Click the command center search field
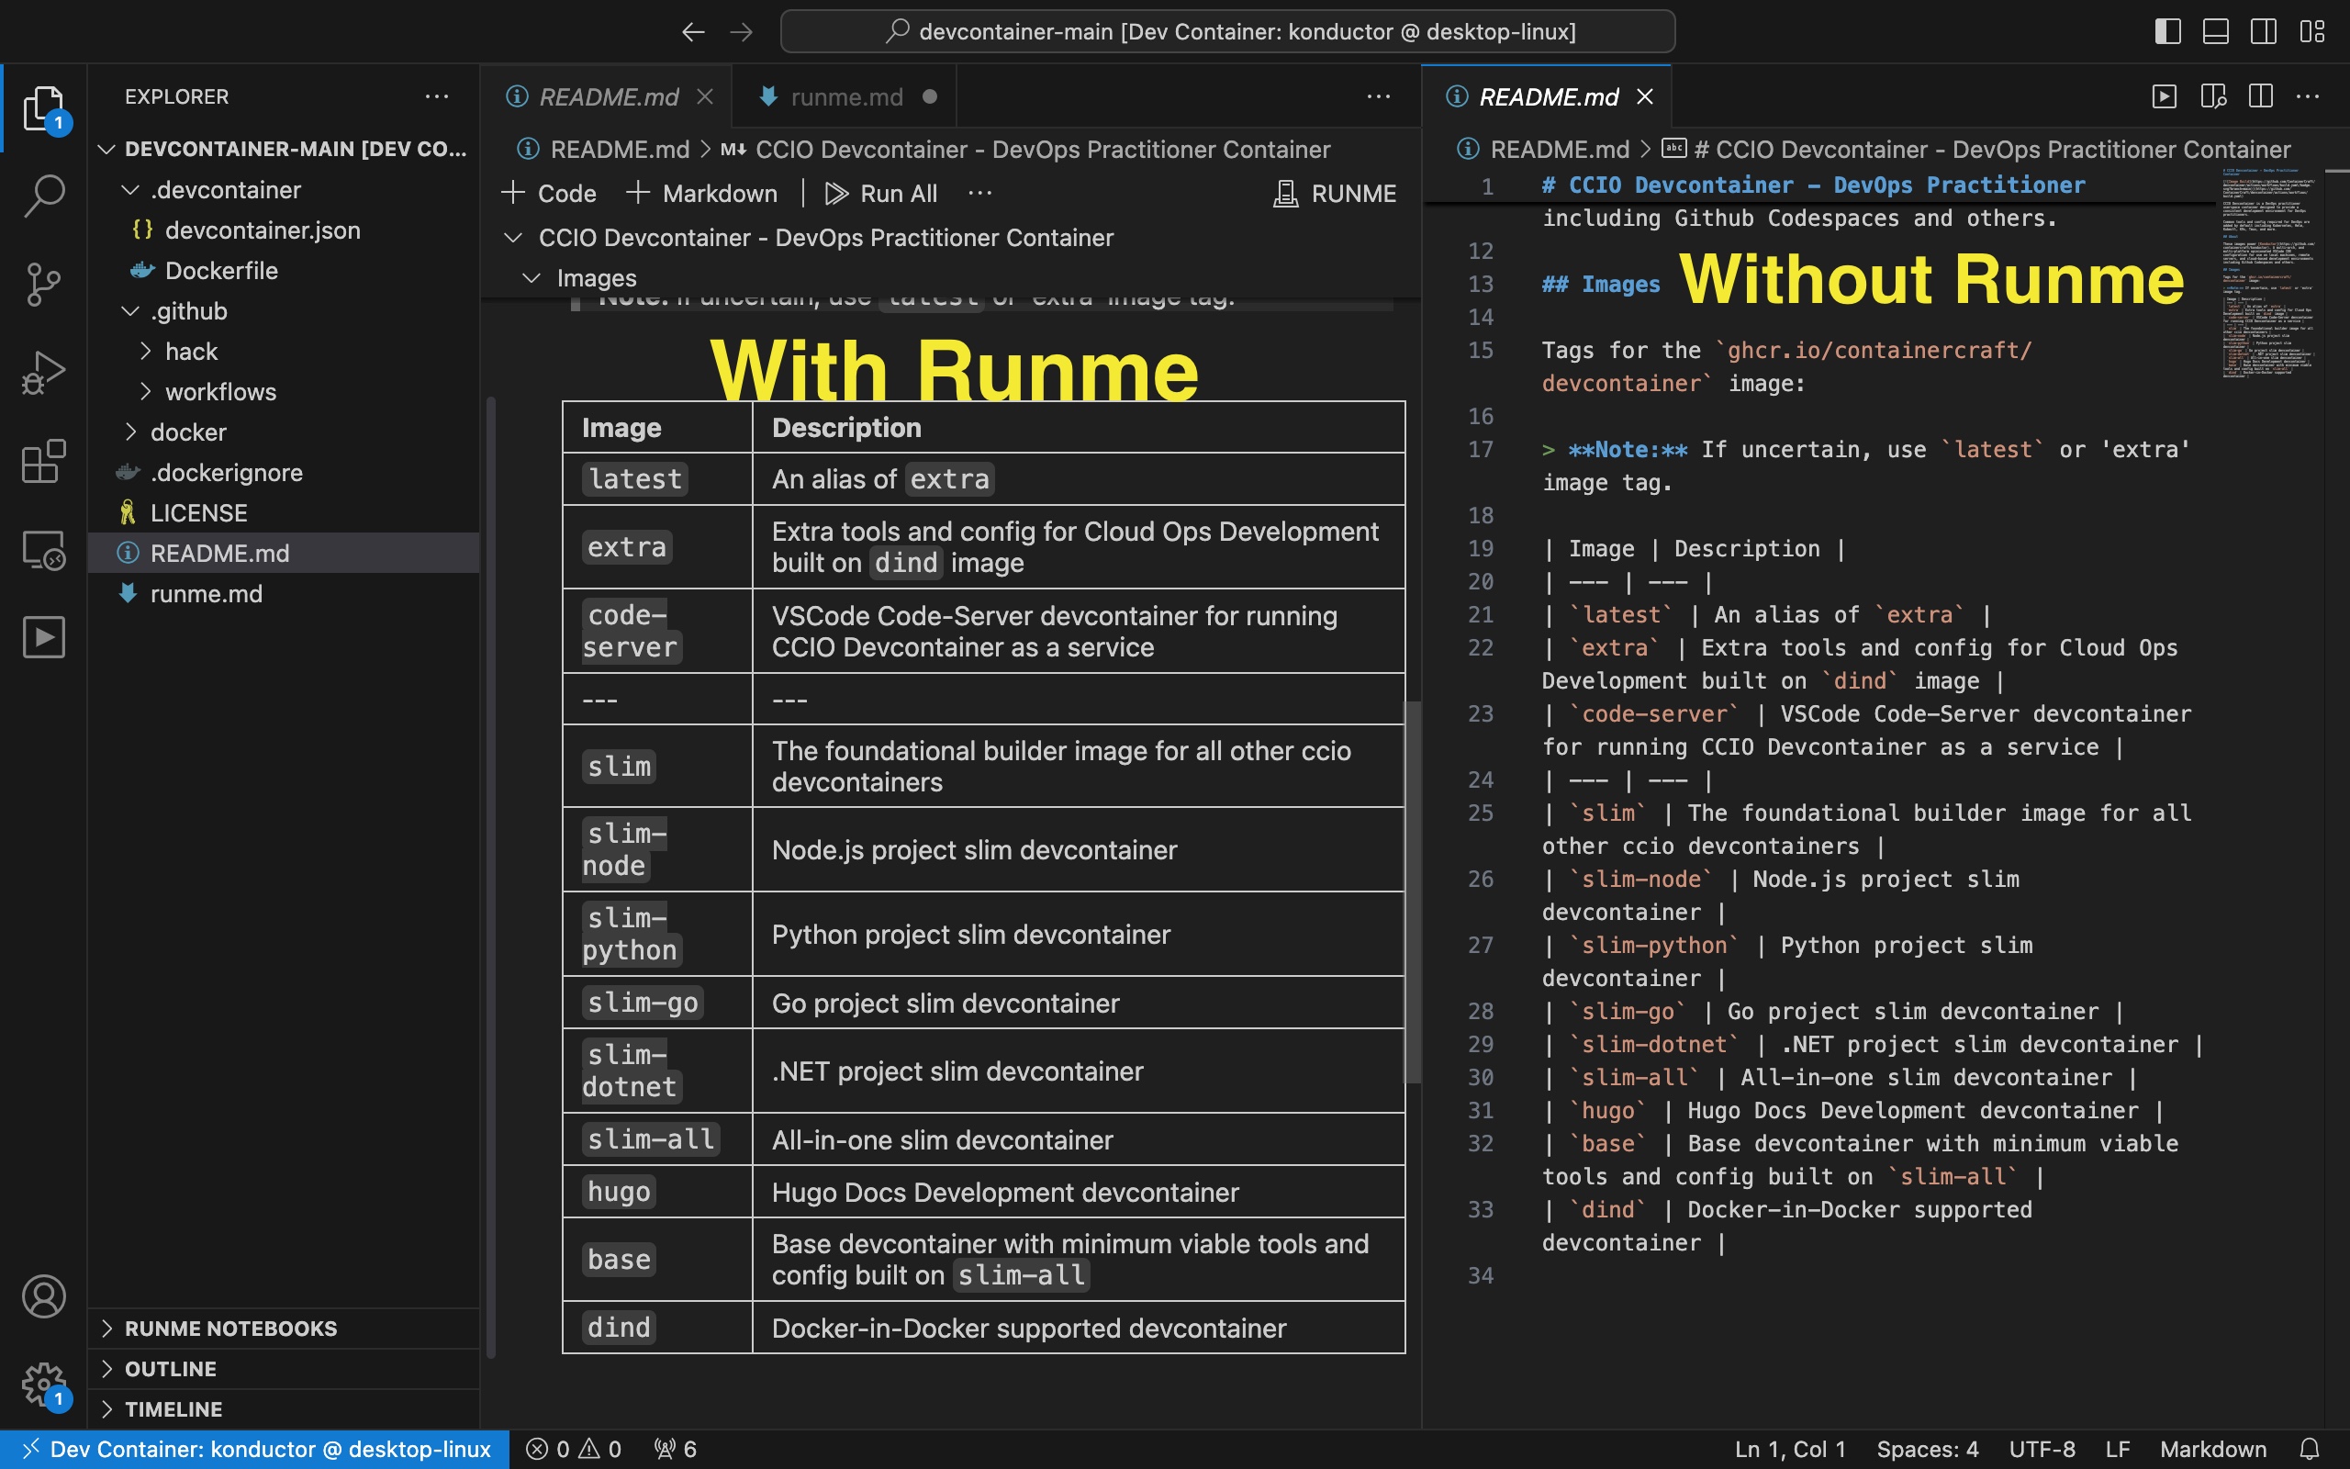 point(1227,31)
